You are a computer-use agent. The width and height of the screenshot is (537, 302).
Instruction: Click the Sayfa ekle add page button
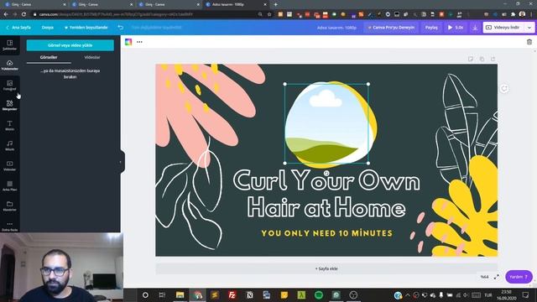pyautogui.click(x=326, y=268)
